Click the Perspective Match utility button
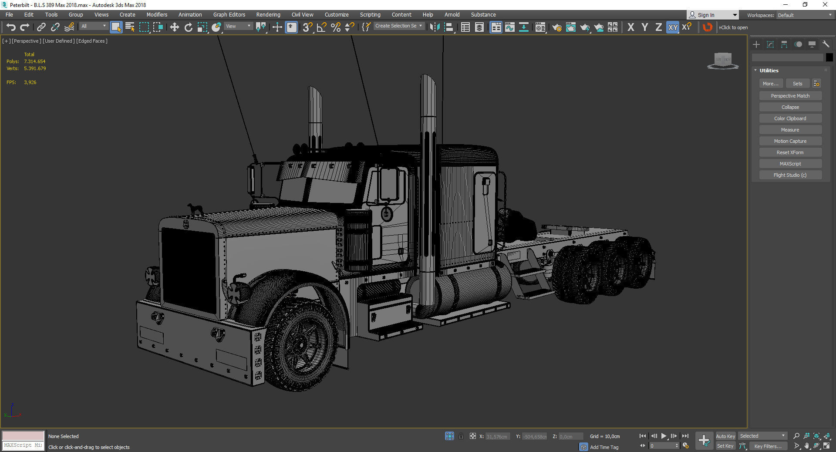This screenshot has width=836, height=452. tap(790, 96)
